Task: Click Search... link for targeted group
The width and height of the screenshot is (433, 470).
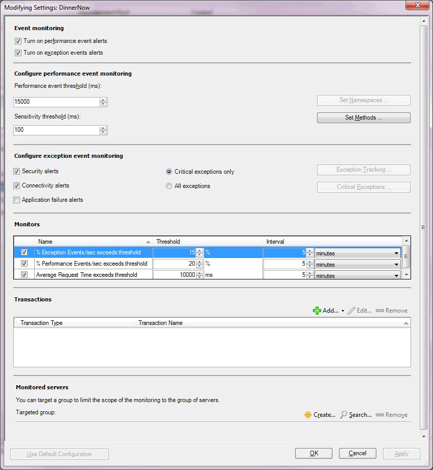Action: coord(360,415)
